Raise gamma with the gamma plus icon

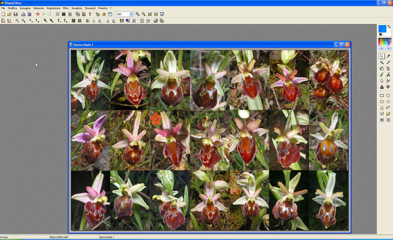(x=65, y=21)
